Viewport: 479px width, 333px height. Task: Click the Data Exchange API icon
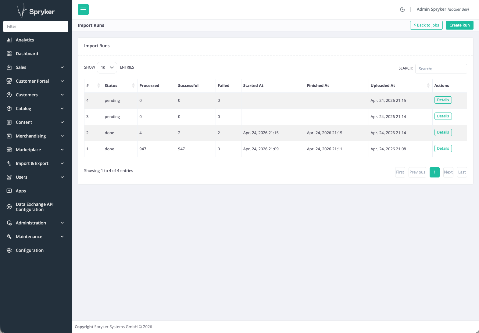point(9,207)
